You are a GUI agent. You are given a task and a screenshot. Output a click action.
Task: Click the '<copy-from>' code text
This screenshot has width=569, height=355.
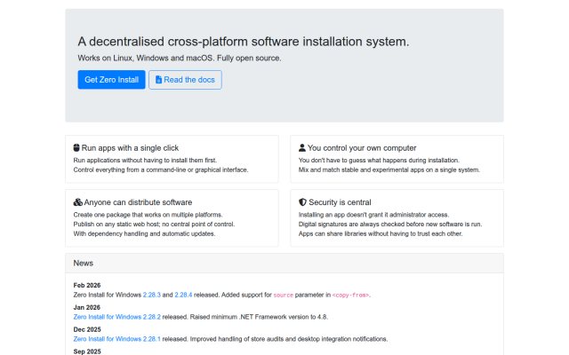(350, 296)
